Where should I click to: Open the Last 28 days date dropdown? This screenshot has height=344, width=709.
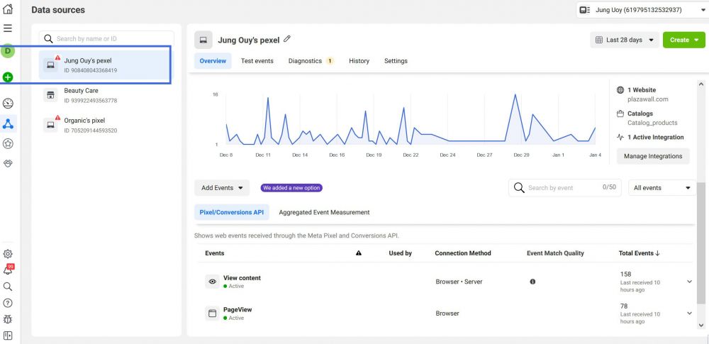(x=625, y=40)
